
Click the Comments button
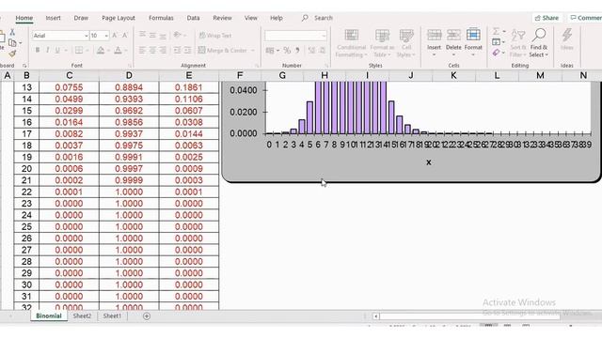(585, 18)
